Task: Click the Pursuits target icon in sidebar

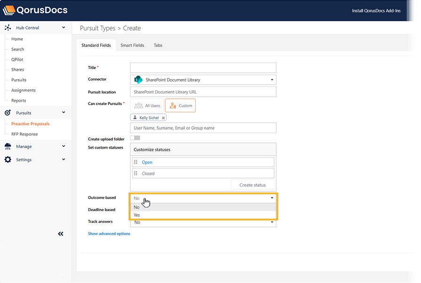Action: point(8,113)
